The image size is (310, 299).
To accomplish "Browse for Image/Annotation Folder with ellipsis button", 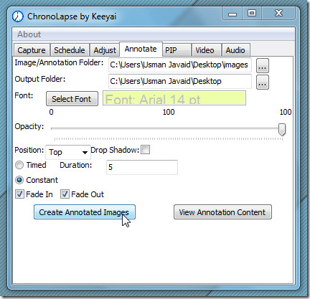I will [x=263, y=65].
